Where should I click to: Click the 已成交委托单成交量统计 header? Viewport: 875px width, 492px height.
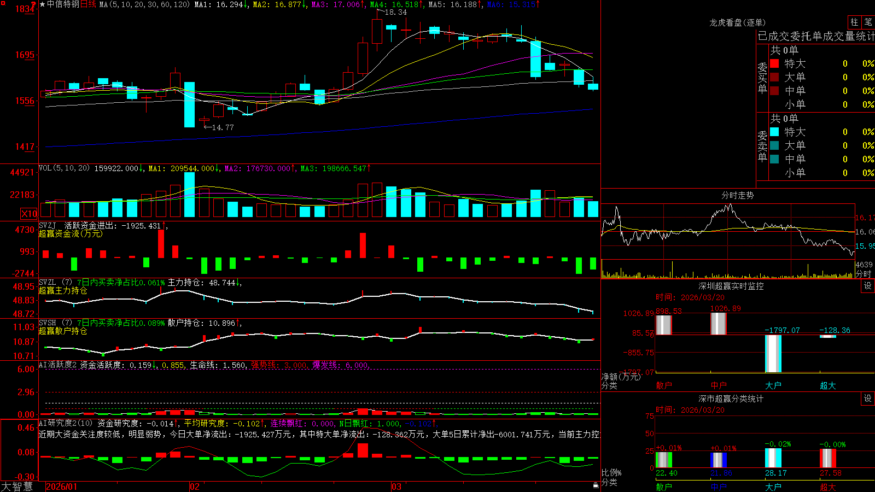[x=816, y=36]
